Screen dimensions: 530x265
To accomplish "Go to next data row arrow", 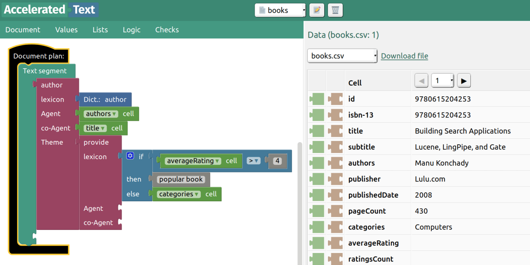I will tap(464, 81).
